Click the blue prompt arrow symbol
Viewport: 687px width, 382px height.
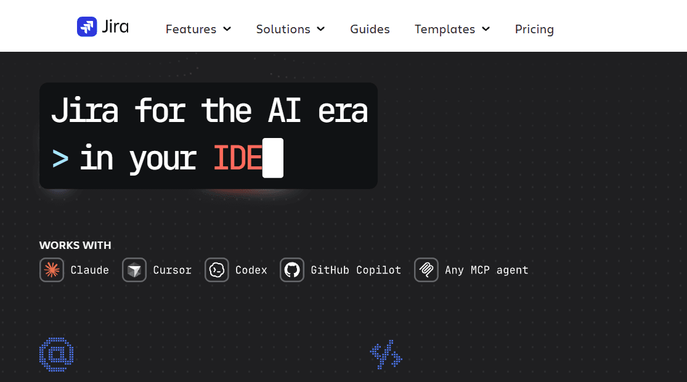click(60, 158)
